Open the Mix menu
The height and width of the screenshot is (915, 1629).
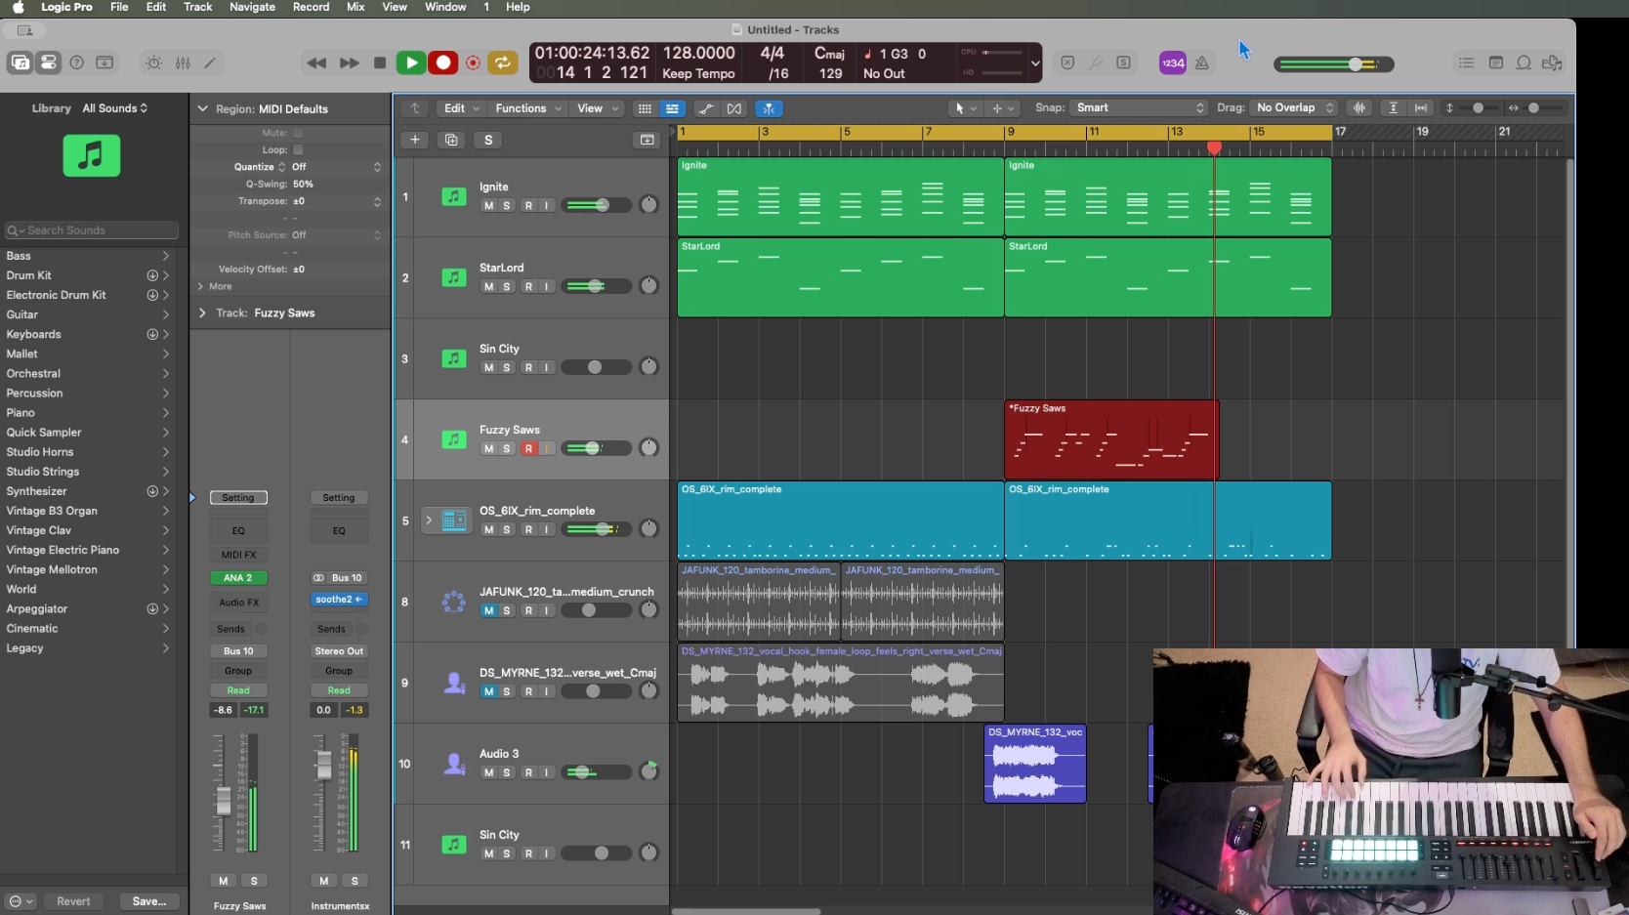click(355, 7)
